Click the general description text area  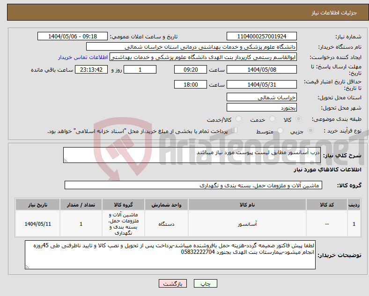[192, 155]
